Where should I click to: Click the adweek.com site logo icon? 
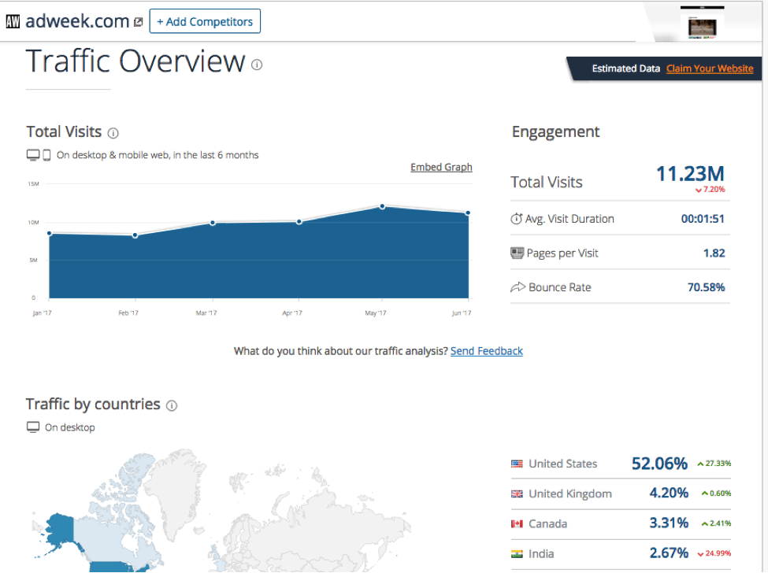point(13,20)
